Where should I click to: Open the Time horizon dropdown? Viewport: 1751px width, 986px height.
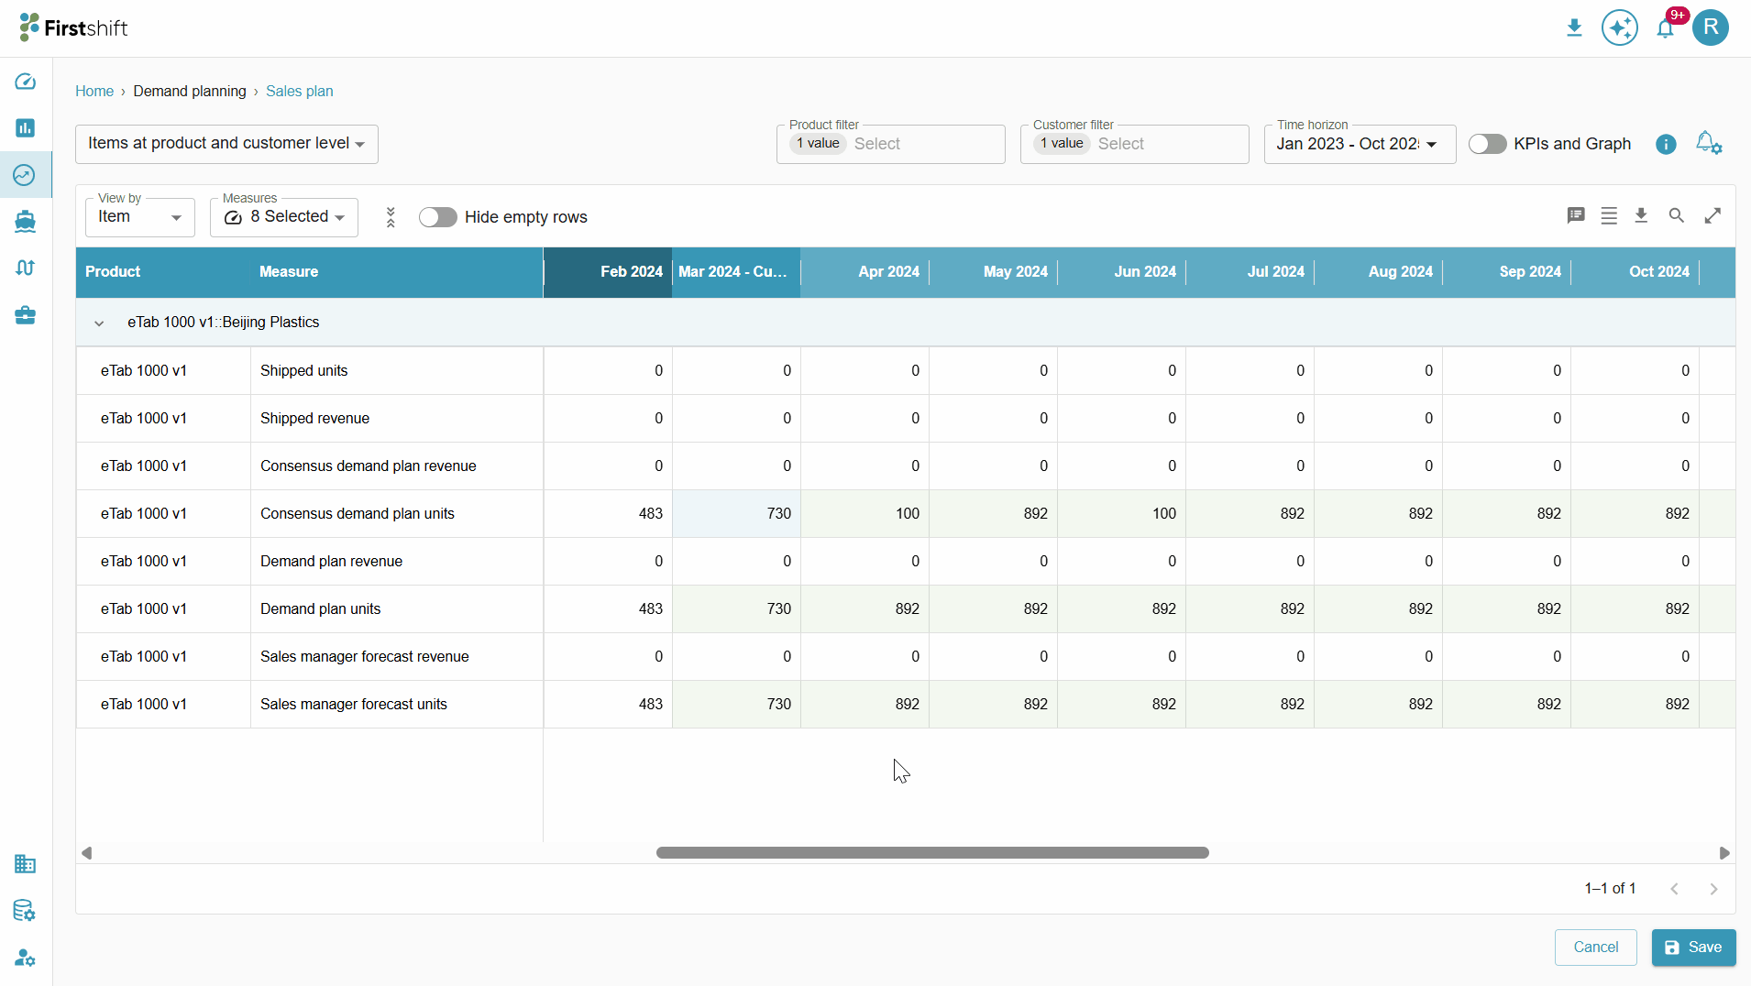click(1360, 144)
